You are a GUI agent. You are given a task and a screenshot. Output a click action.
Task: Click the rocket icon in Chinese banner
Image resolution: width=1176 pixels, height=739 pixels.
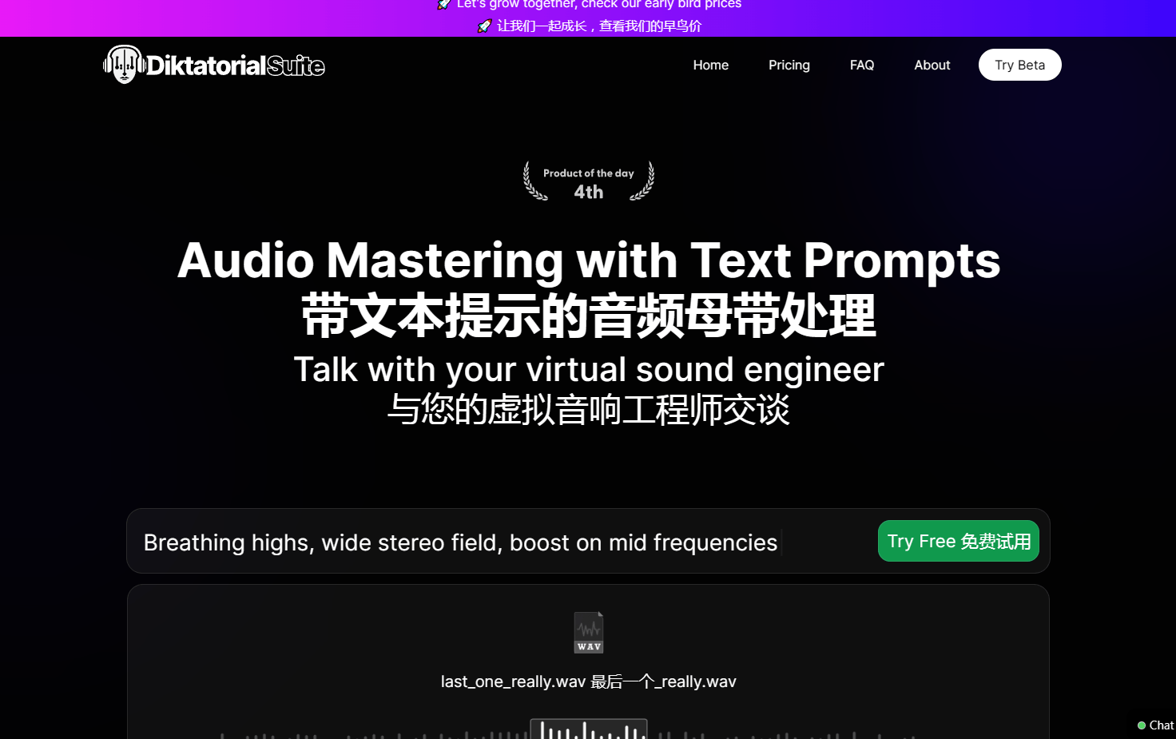pos(484,26)
